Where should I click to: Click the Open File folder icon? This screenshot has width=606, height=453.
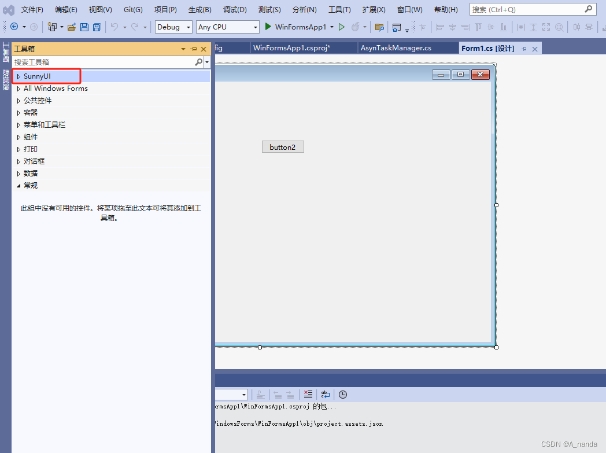point(72,27)
